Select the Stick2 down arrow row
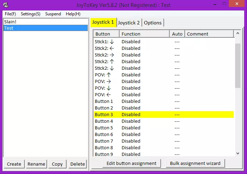 (x=164, y=68)
